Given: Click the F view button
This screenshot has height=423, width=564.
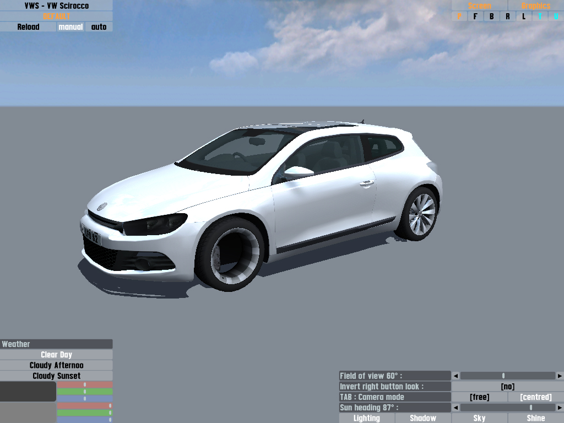Looking at the screenshot, I should pos(475,16).
